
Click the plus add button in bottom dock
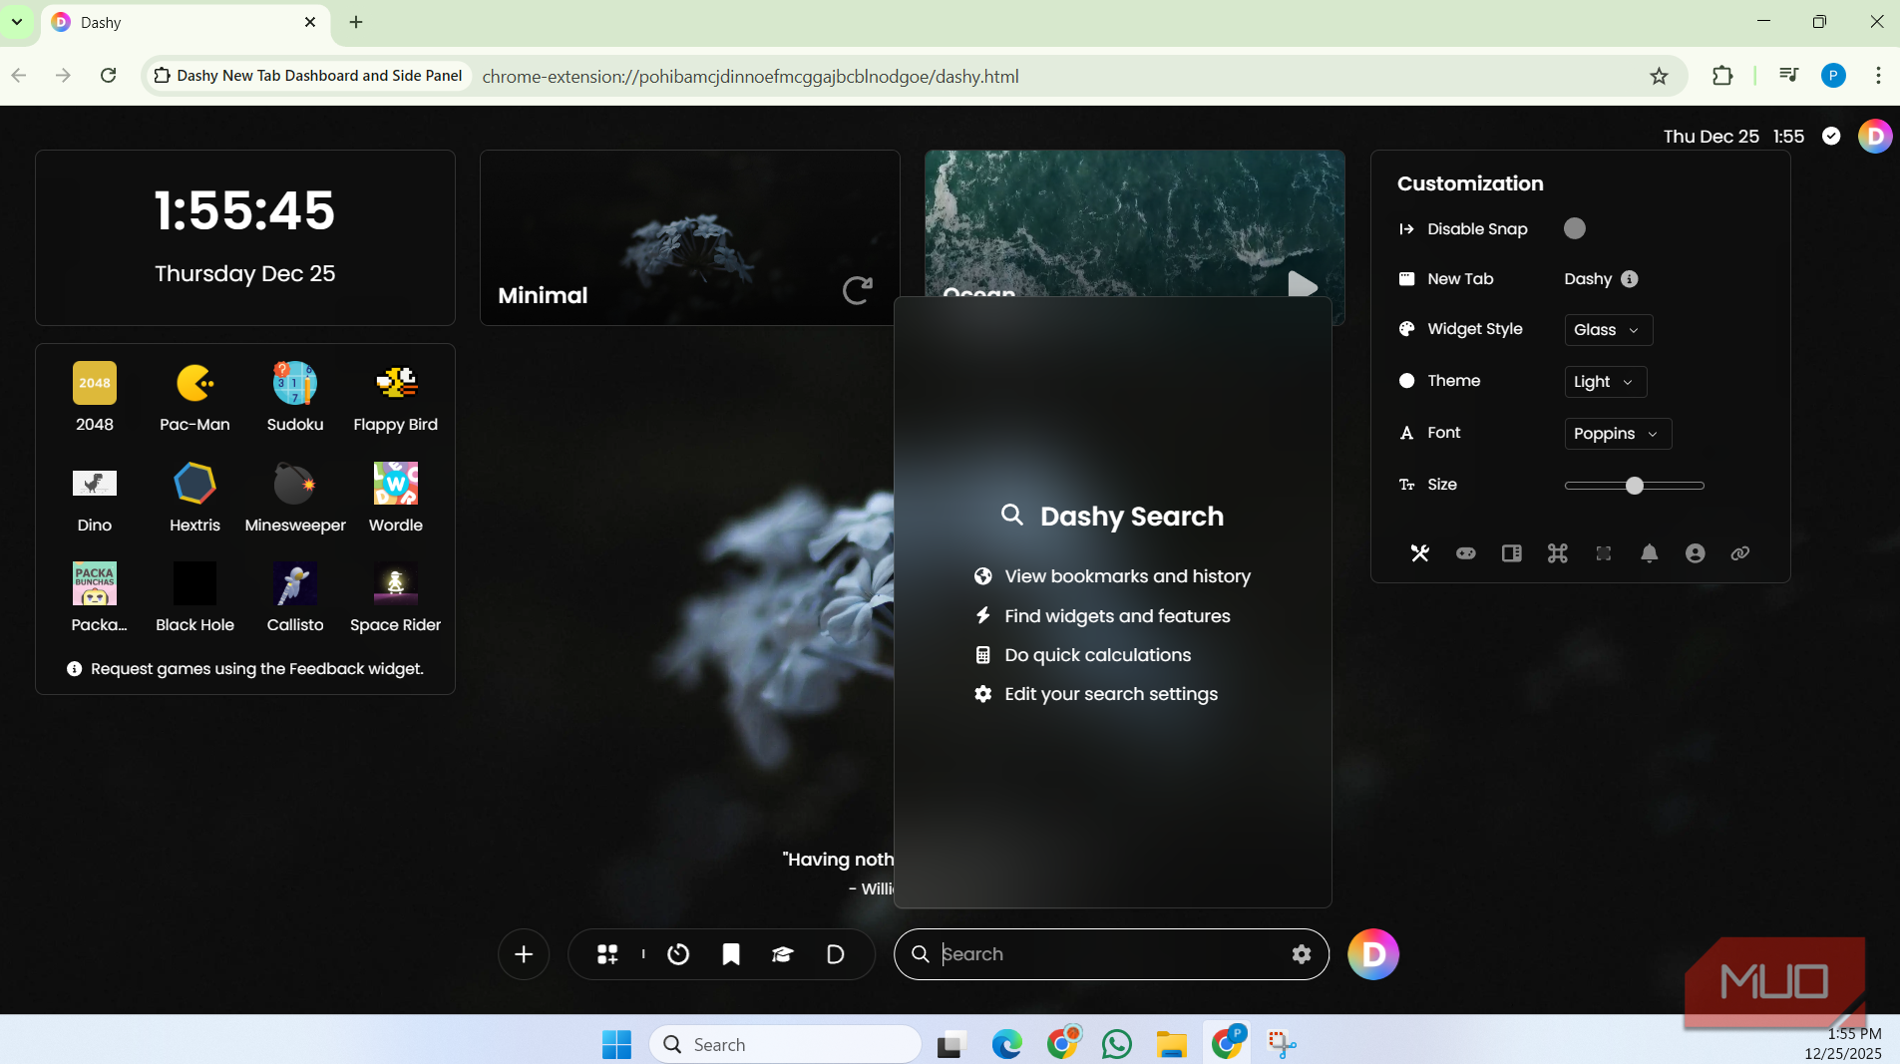click(x=524, y=955)
